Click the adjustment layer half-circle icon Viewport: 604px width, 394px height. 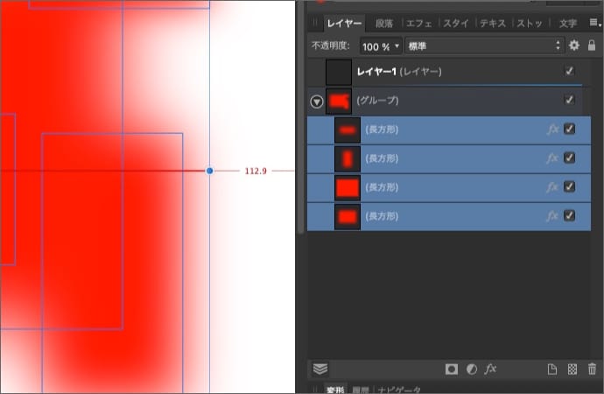(471, 369)
